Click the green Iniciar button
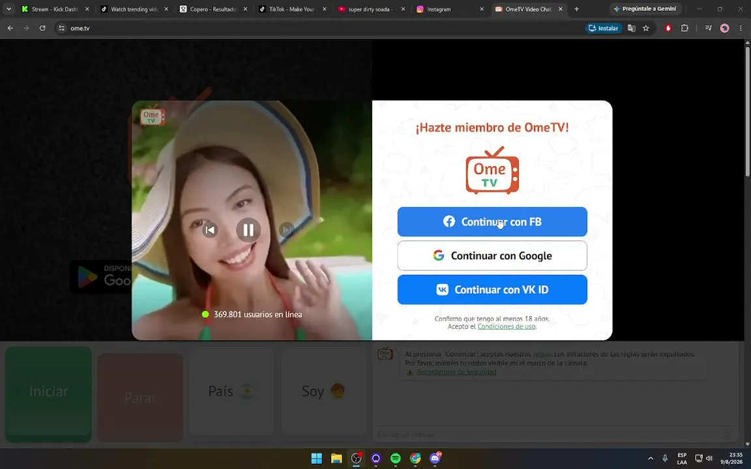Screen dimensions: 751x469 [48, 392]
